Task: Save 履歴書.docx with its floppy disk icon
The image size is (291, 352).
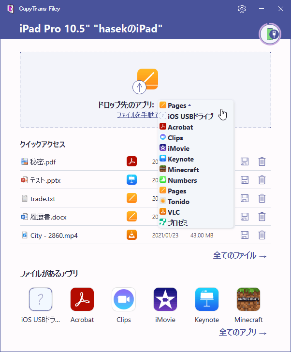Action: pos(245,217)
